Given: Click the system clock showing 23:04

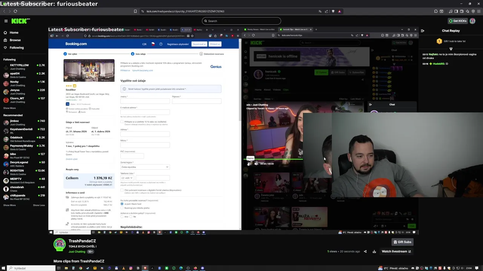Looking at the screenshot, I should (x=468, y=268).
